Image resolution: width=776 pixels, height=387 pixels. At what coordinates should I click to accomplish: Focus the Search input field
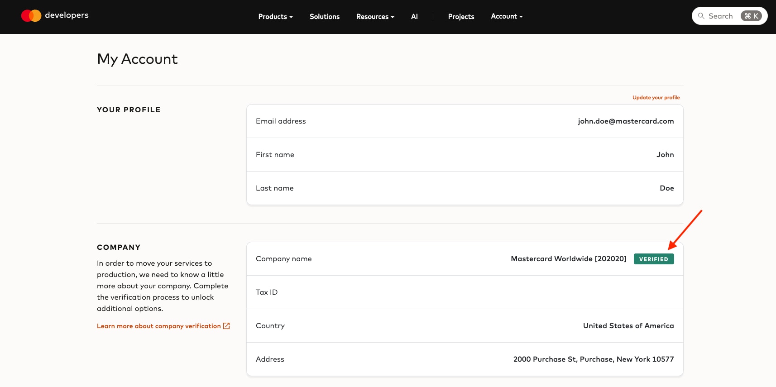[729, 16]
